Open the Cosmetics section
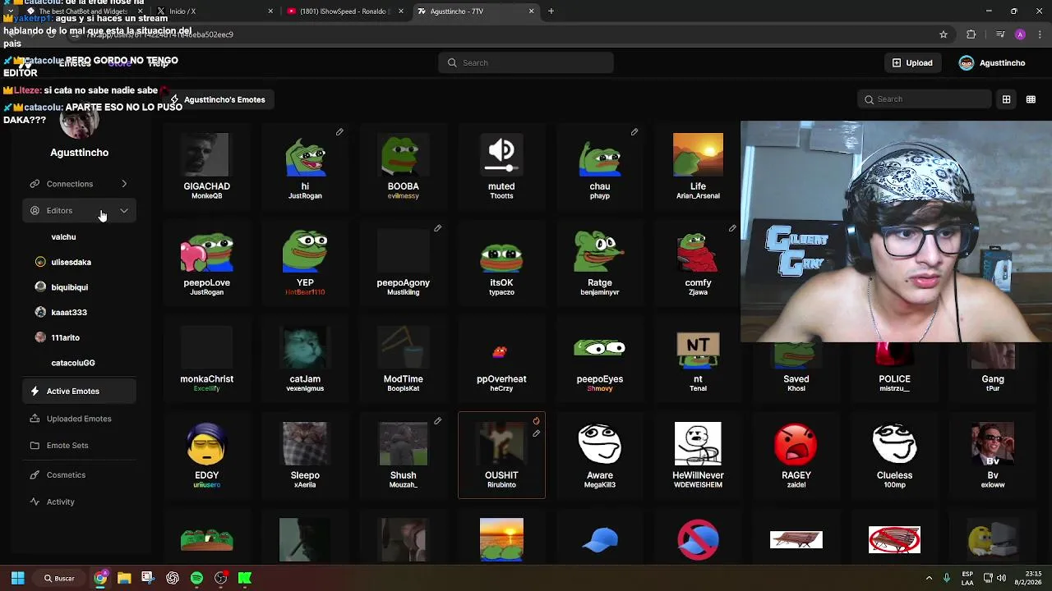Image resolution: width=1052 pixels, height=591 pixels. 79,475
